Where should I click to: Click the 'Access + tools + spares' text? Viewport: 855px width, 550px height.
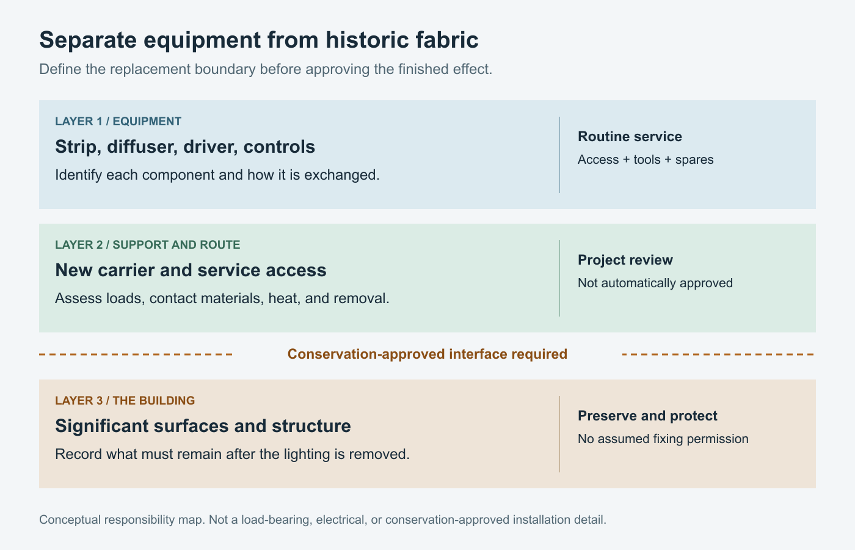tap(646, 159)
